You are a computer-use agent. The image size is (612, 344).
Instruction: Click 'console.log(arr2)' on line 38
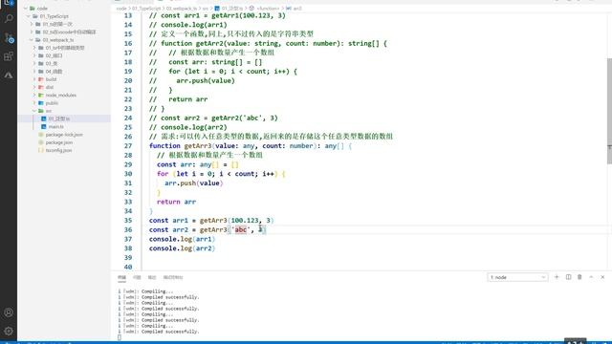(x=182, y=248)
